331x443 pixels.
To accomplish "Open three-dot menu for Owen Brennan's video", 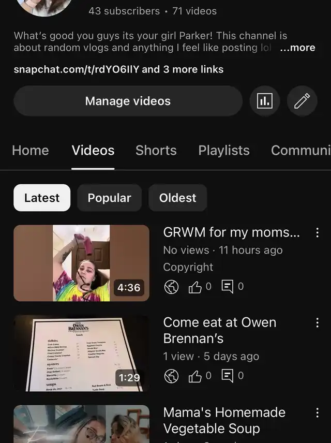I will tap(317, 322).
